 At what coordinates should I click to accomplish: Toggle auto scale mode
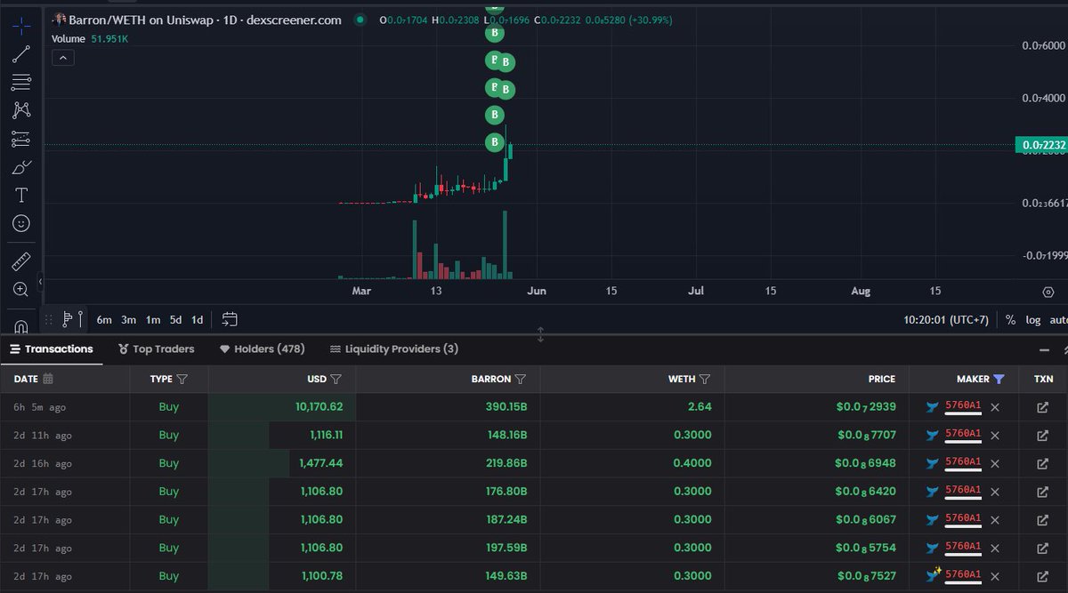click(x=1058, y=320)
